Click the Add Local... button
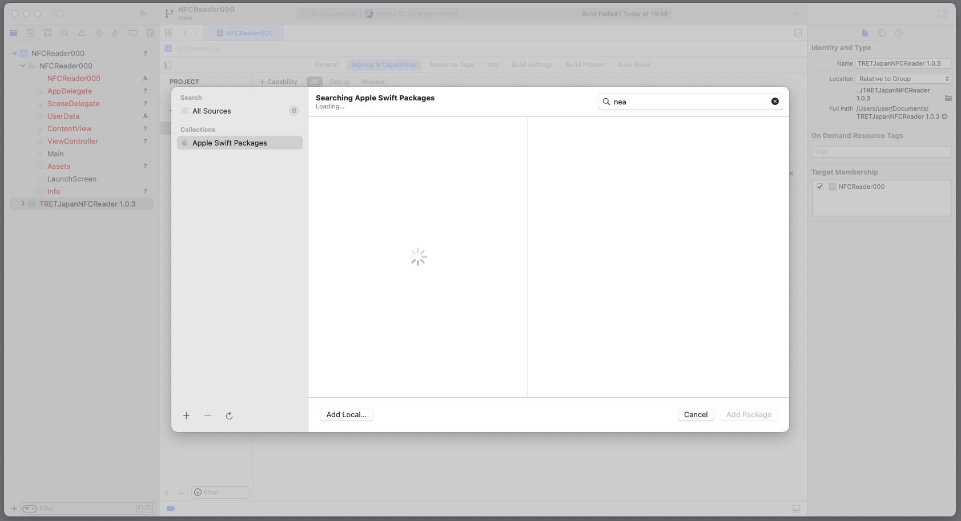The height and width of the screenshot is (521, 961). (x=347, y=415)
